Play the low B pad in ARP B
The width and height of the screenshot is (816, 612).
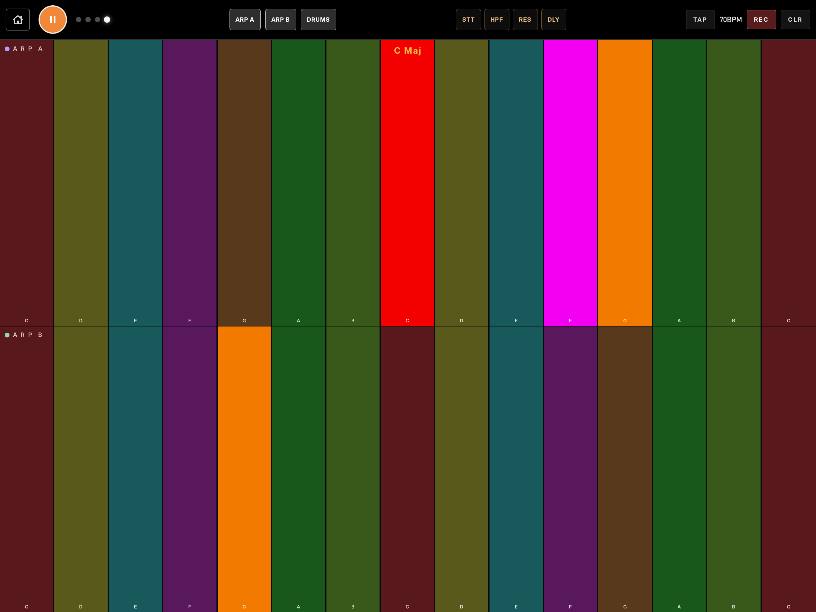[x=353, y=469]
